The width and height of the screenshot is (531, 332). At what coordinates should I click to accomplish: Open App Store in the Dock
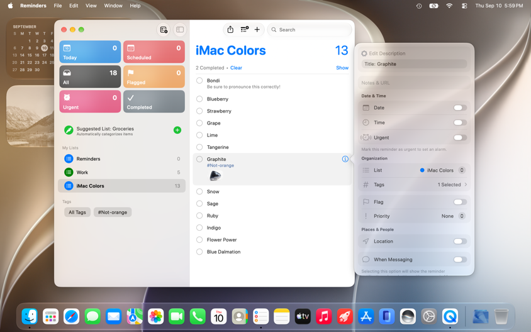click(x=366, y=316)
